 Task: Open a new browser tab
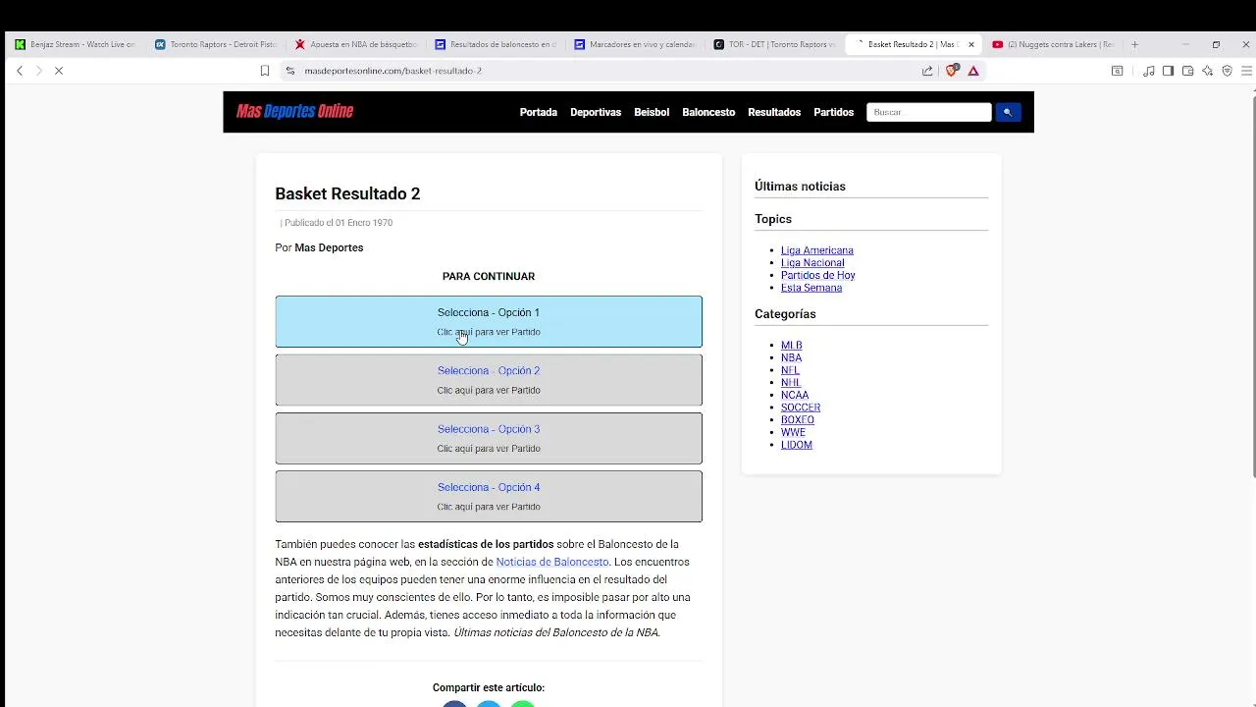pyautogui.click(x=1134, y=44)
